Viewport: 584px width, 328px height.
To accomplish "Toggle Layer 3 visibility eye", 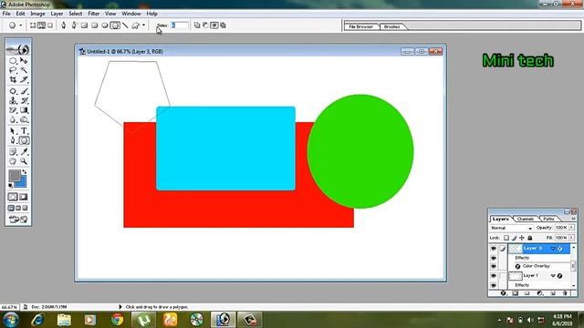I will coord(494,249).
